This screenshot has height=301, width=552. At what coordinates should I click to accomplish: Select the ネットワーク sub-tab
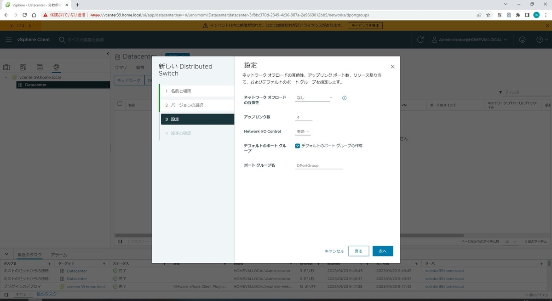coord(129,80)
